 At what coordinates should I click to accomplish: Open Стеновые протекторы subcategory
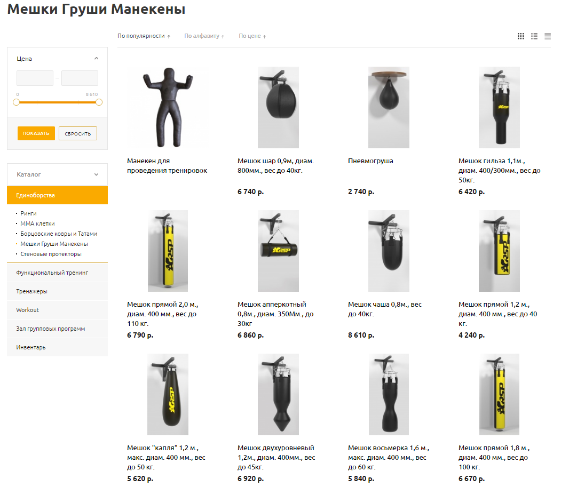coord(51,254)
